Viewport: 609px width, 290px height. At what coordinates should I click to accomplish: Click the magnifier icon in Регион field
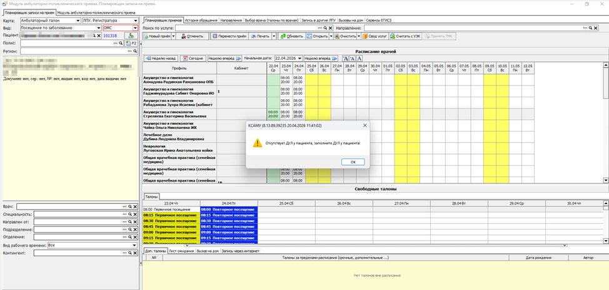pos(135,51)
